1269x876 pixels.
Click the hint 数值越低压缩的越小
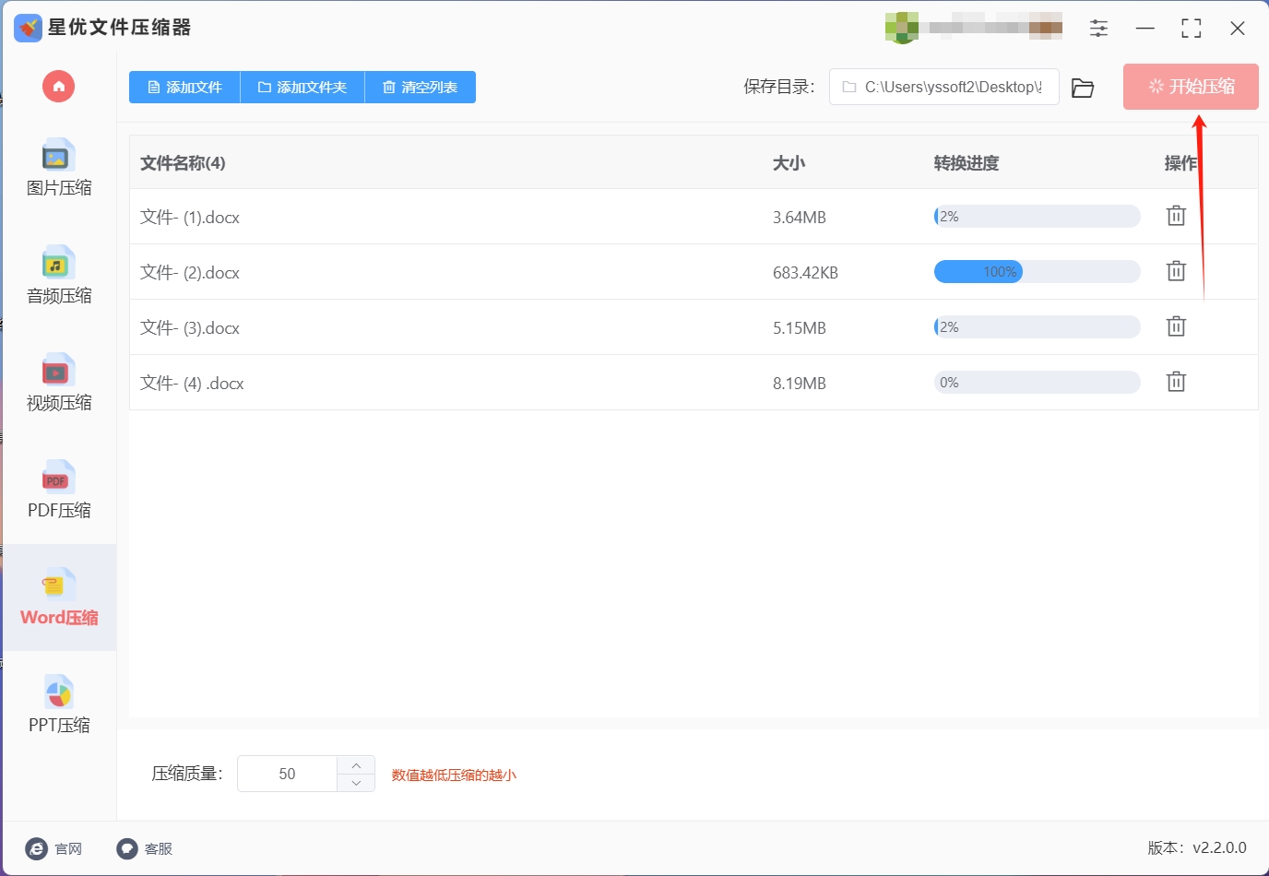point(454,775)
